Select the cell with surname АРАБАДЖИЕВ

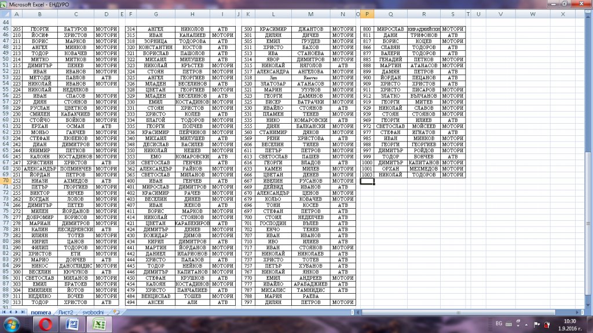310,284
